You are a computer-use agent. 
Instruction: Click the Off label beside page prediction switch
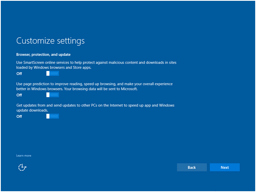19,95
